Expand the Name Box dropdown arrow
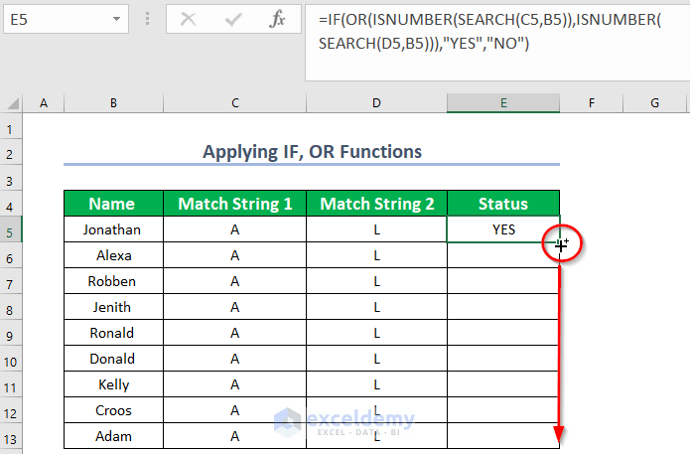 [x=118, y=19]
